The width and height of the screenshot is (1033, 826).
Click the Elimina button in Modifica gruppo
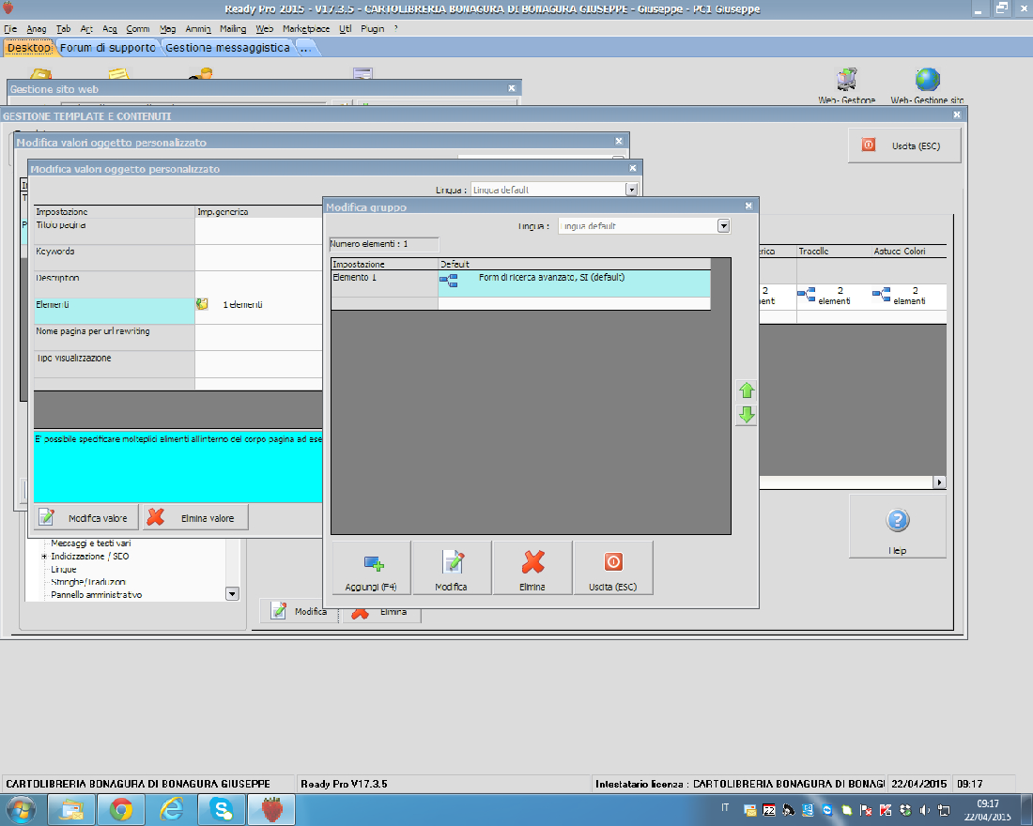pos(532,569)
